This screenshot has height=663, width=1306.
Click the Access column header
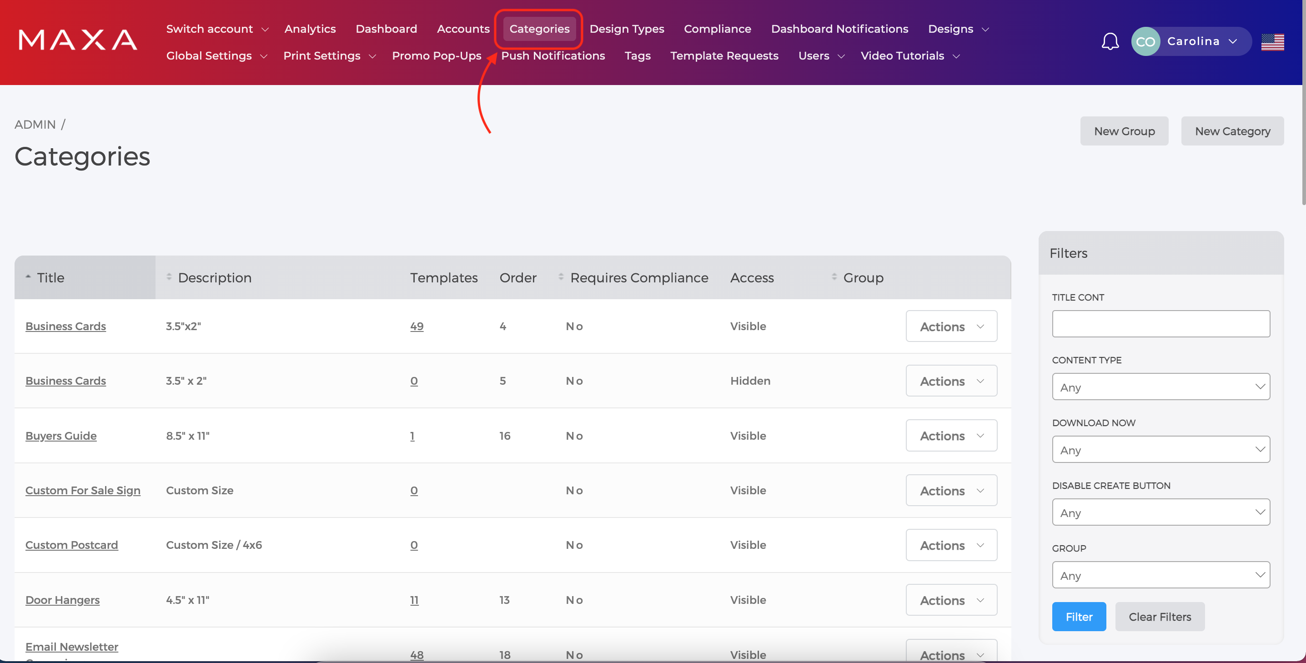tap(752, 277)
